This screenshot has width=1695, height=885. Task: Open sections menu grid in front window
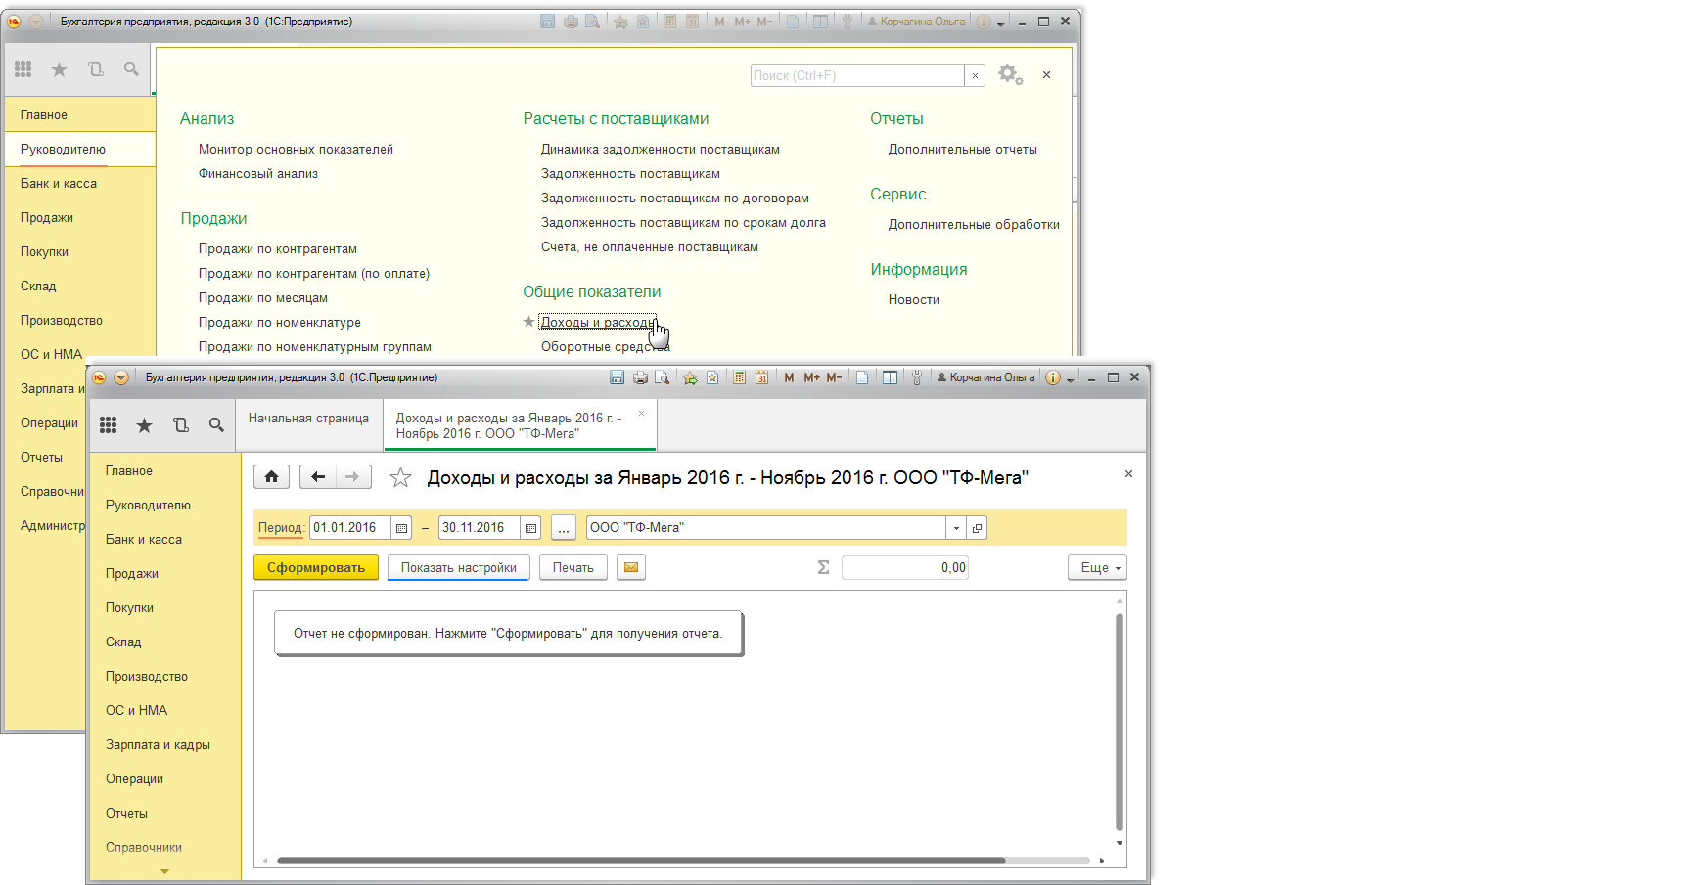pos(109,424)
